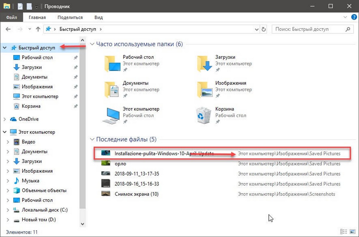Select Документы under Быстрый доступ in sidebar
Image resolution: width=359 pixels, height=237 pixels.
(x=34, y=77)
